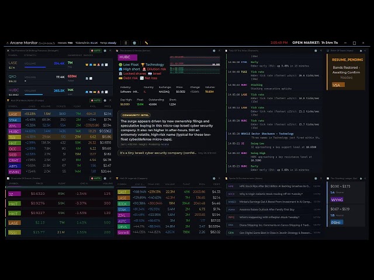The image size is (374, 280).
Task: Sort change scanner by PRICE column
Action: click(108, 106)
